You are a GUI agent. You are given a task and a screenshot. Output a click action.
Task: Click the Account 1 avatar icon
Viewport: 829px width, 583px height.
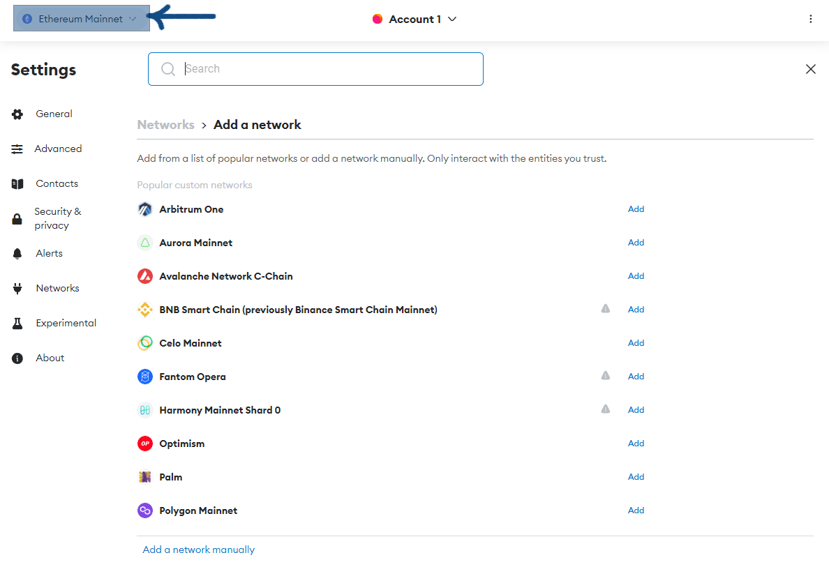pyautogui.click(x=378, y=19)
